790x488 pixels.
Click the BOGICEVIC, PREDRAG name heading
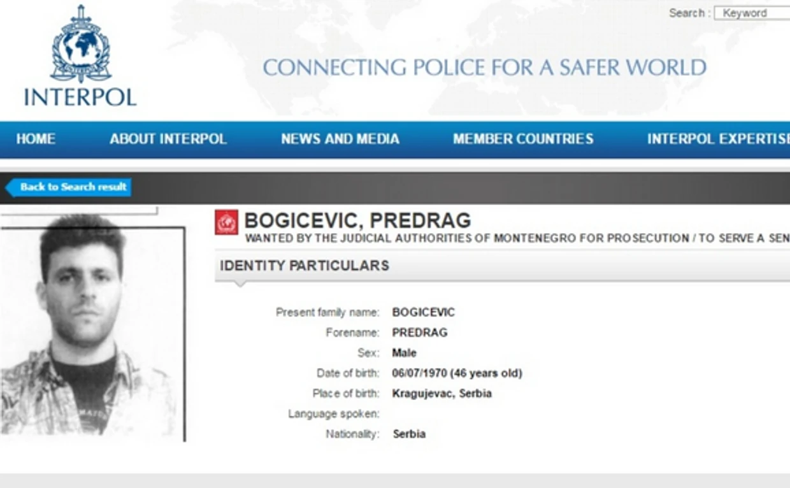pos(357,220)
